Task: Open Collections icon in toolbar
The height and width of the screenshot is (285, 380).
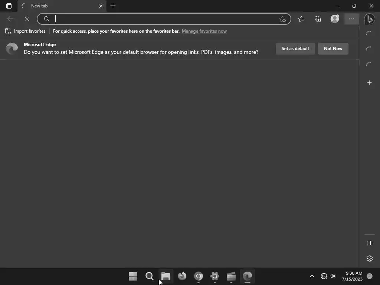Action: click(318, 19)
